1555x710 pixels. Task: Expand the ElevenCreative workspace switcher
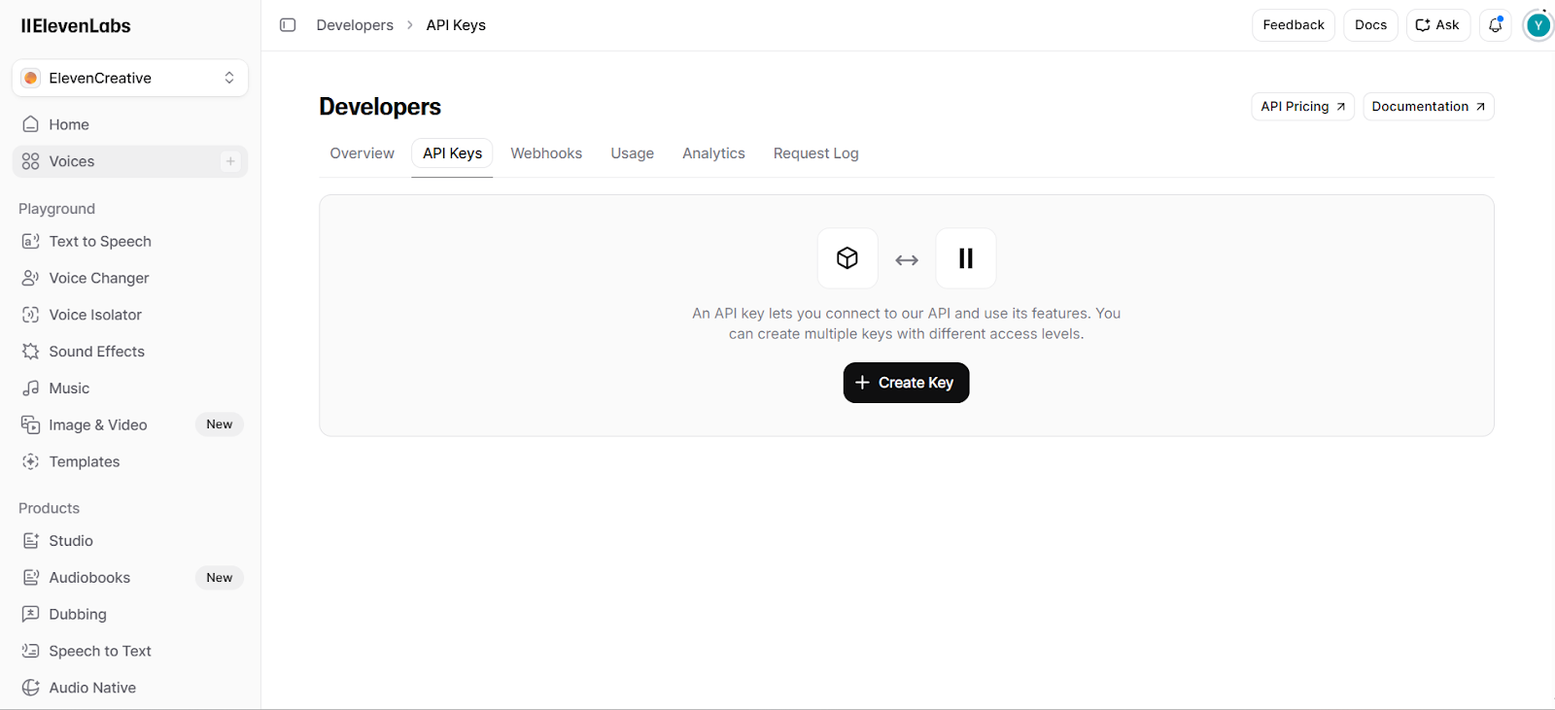tap(130, 78)
